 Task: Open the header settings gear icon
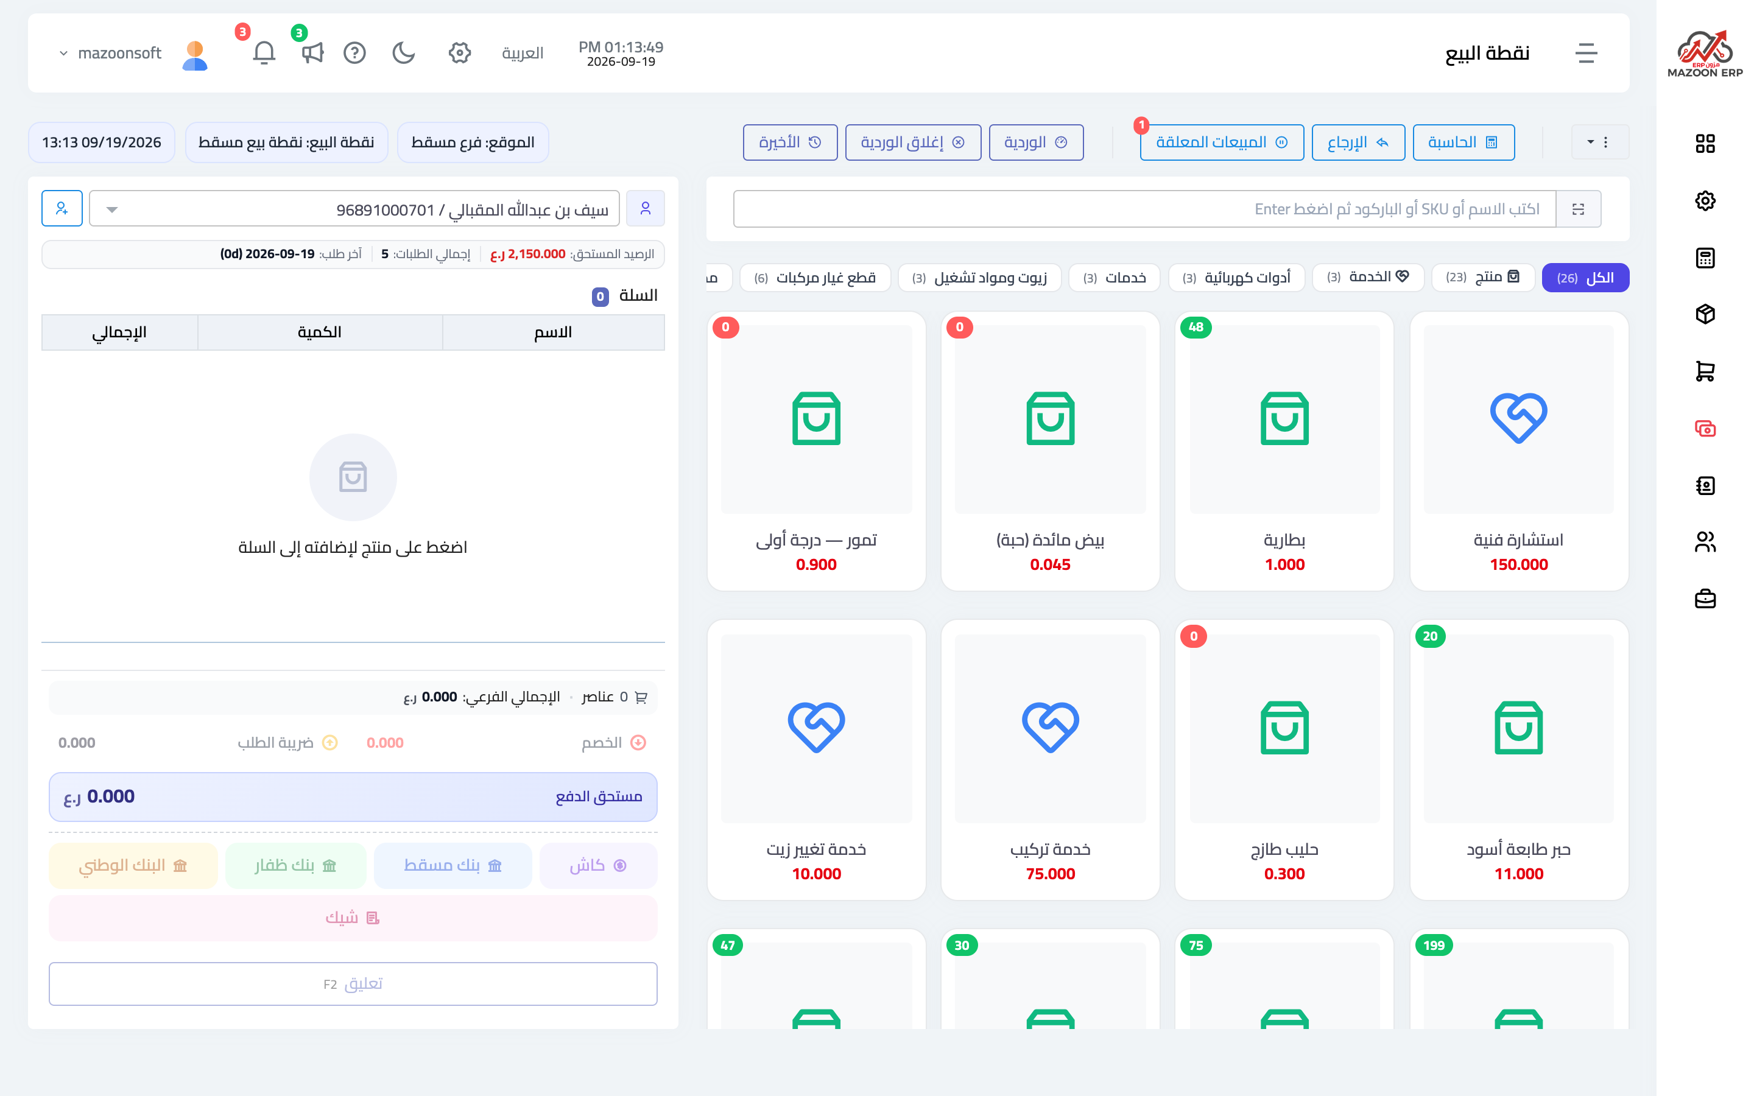click(460, 53)
